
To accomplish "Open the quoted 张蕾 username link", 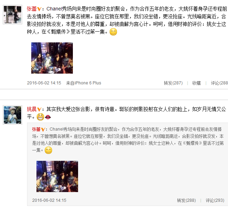I will tap(36, 129).
